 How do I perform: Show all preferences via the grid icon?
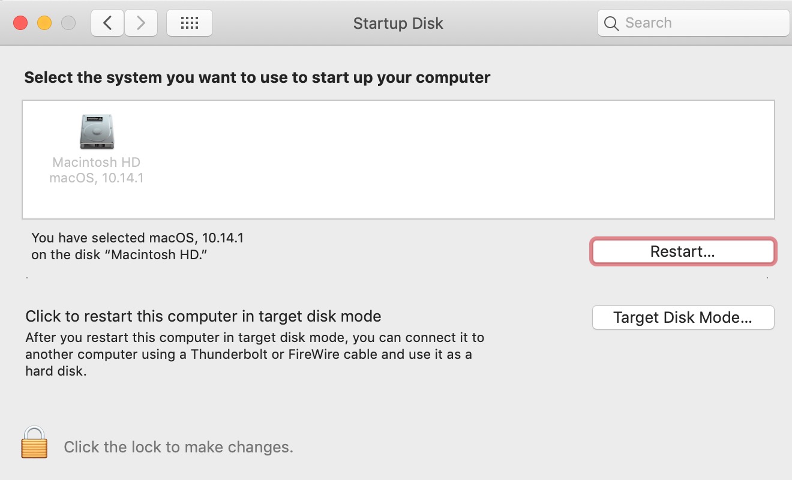click(189, 23)
